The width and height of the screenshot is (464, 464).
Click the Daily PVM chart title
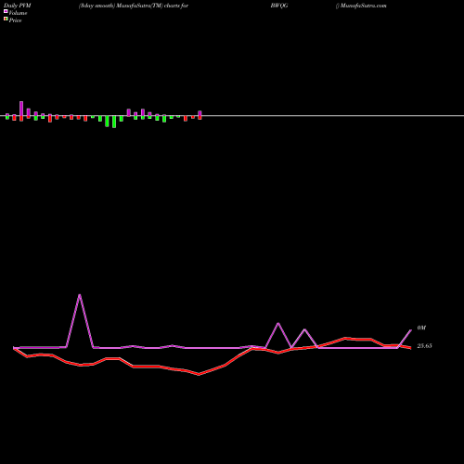point(18,6)
